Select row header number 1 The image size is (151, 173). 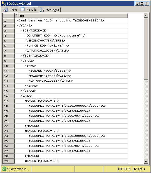(9, 21)
